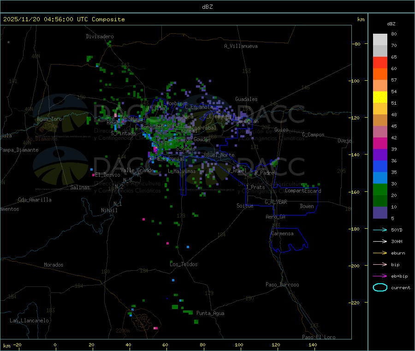
Task: Click the Cda_Amarilla map label
Action: (x=35, y=200)
